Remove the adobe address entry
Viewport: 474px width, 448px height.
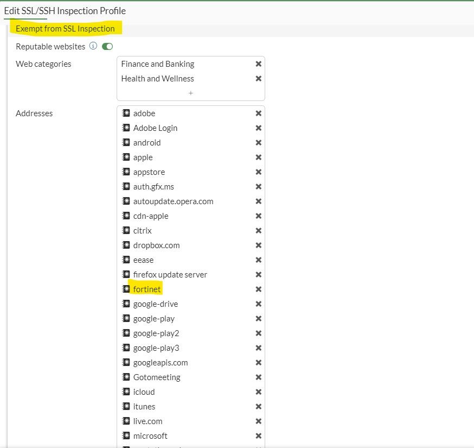pyautogui.click(x=259, y=113)
